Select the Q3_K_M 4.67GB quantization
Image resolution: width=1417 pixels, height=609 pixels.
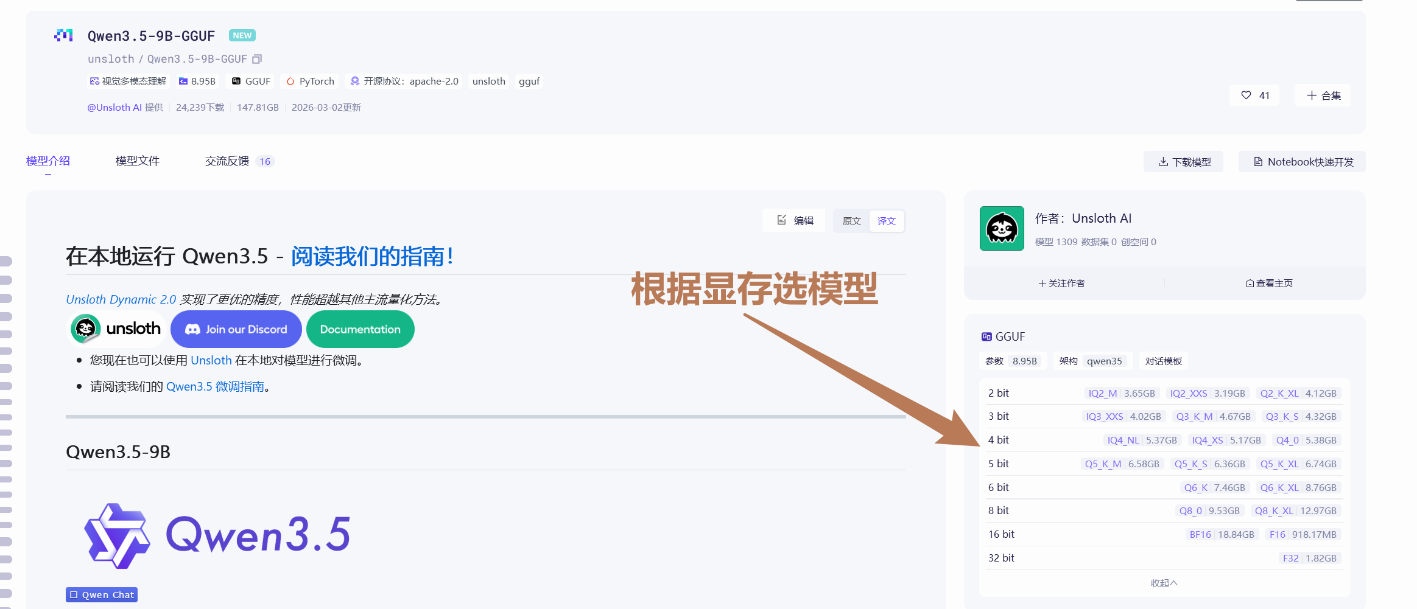point(1213,417)
